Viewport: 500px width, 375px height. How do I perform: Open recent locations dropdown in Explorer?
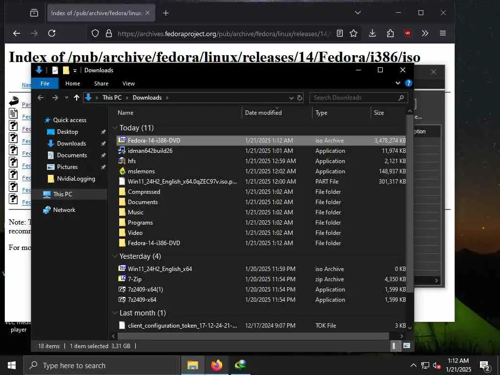[x=66, y=98]
